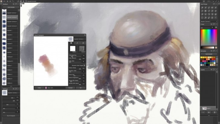Click the stacked layers icon in the top toolbar

coord(21,1)
